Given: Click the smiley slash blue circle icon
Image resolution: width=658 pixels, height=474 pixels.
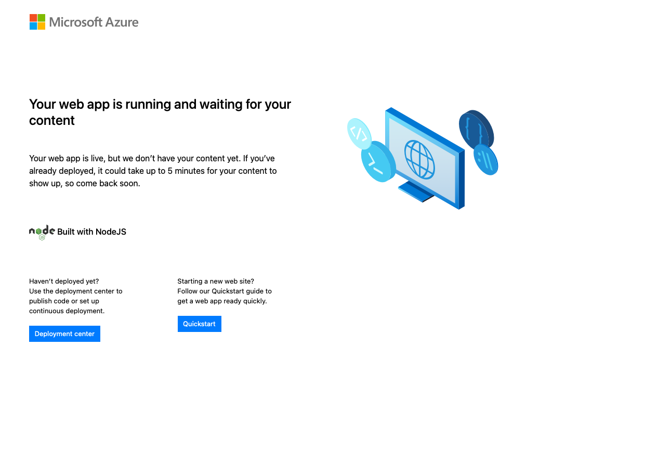Looking at the screenshot, I should (x=485, y=160).
